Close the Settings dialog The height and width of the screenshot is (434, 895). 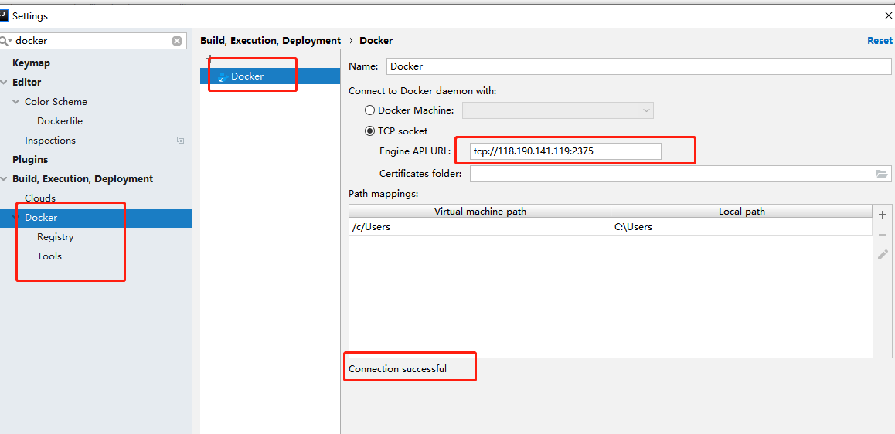coord(888,16)
